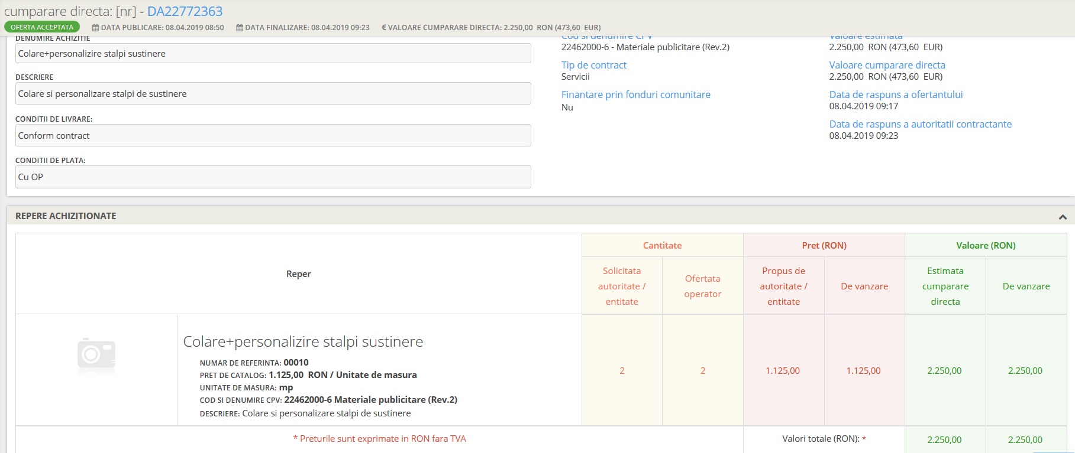Focus the Descriere field with 'Colare si personalizare'
The width and height of the screenshot is (1075, 453).
(273, 93)
